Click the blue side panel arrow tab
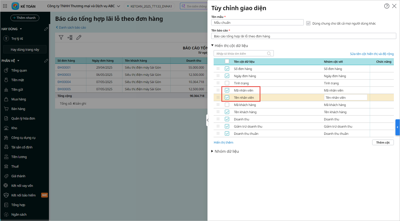 (397, 127)
